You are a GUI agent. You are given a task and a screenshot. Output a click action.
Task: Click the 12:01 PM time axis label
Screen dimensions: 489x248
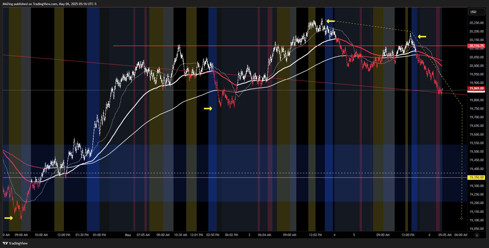click(x=197, y=235)
